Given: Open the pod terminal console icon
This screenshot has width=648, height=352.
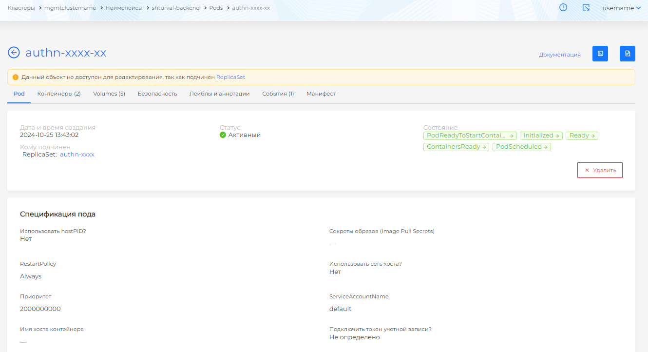Looking at the screenshot, I should (x=600, y=54).
